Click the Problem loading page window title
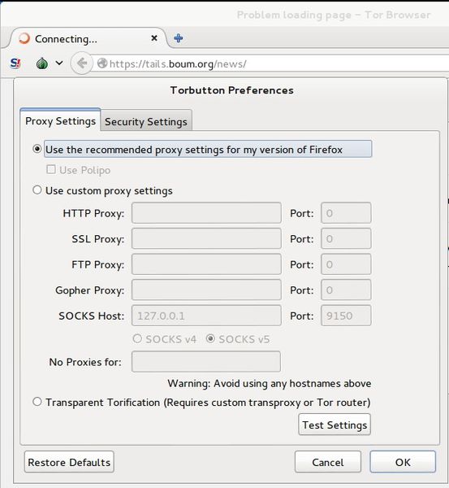The image size is (449, 488). 334,15
